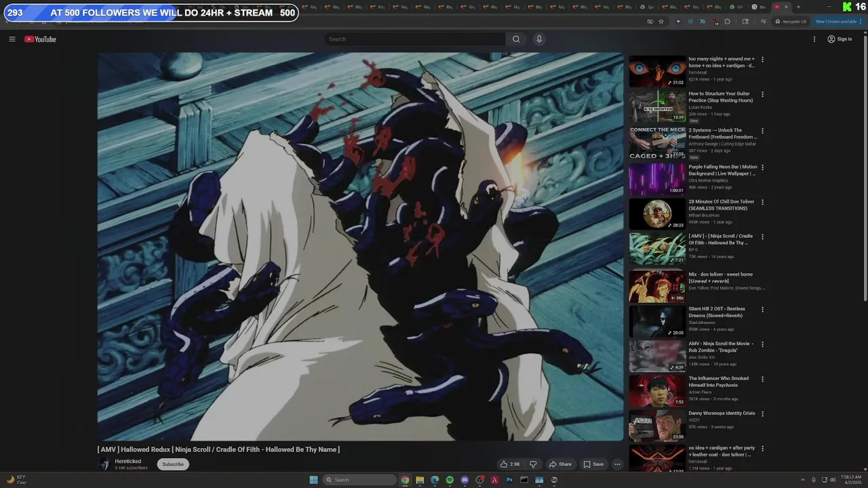Open Microsoft Edge from taskbar
The height and width of the screenshot is (488, 868).
(435, 480)
